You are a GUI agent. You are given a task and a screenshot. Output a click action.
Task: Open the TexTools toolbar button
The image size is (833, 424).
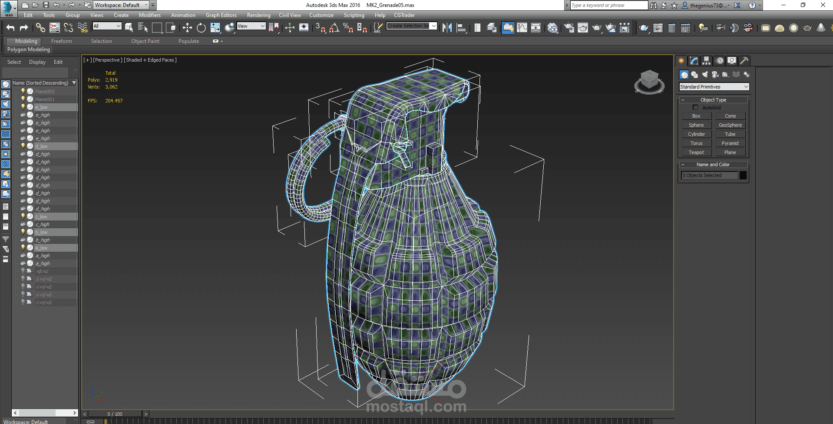[54, 28]
